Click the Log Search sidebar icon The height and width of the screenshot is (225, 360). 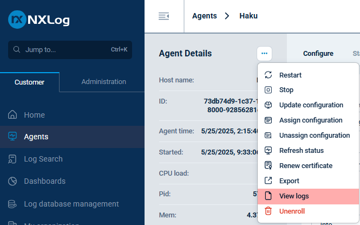13,159
